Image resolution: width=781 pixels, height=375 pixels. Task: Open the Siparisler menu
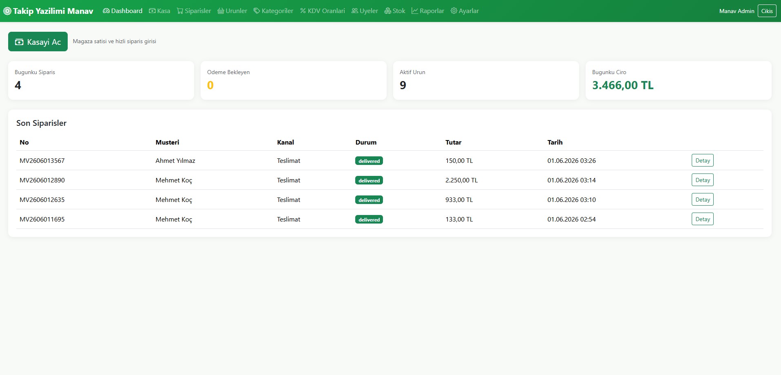[194, 11]
